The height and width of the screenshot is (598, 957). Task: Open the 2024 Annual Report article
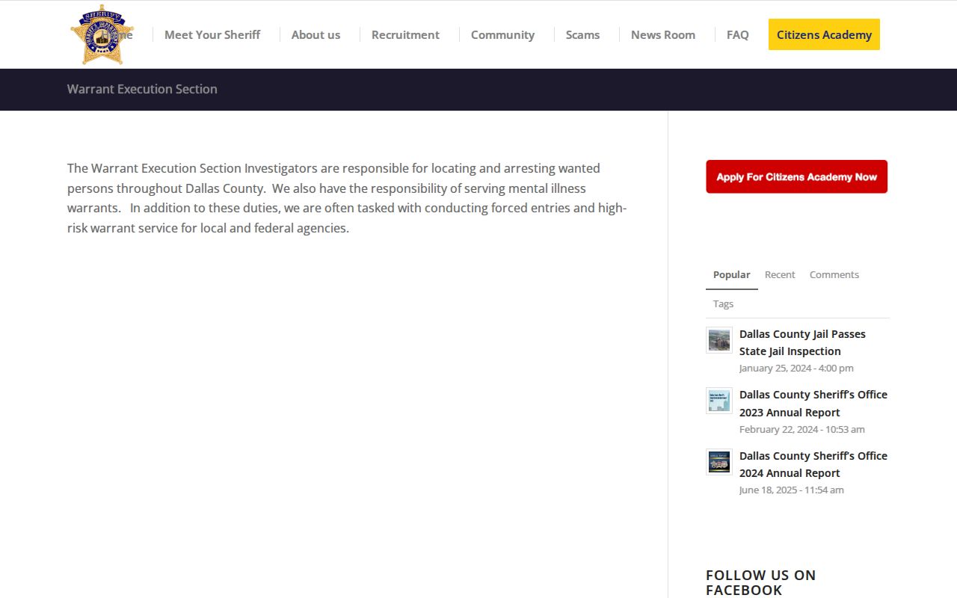(x=813, y=464)
